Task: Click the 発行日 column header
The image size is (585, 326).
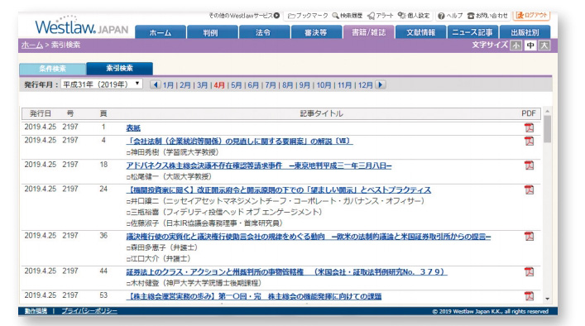Action: coord(41,113)
